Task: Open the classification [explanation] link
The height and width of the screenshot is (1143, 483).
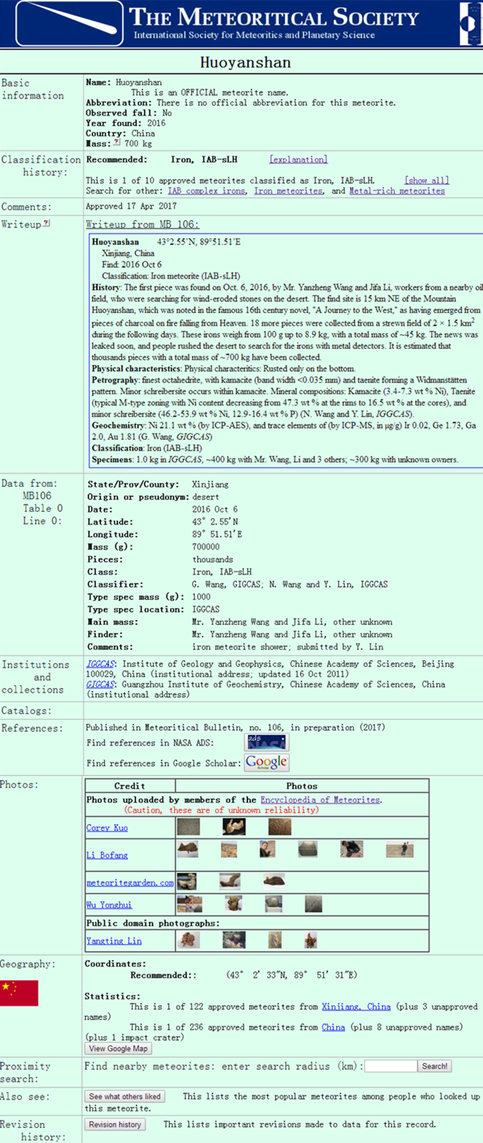Action: tap(298, 159)
